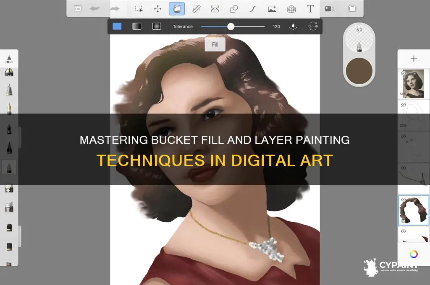Click the tolerance value 120
430x285 pixels.
pos(276,26)
